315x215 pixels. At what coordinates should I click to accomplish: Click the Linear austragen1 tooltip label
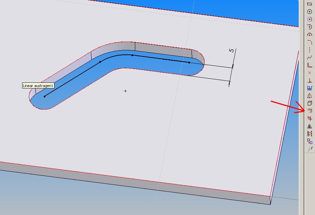pos(38,85)
